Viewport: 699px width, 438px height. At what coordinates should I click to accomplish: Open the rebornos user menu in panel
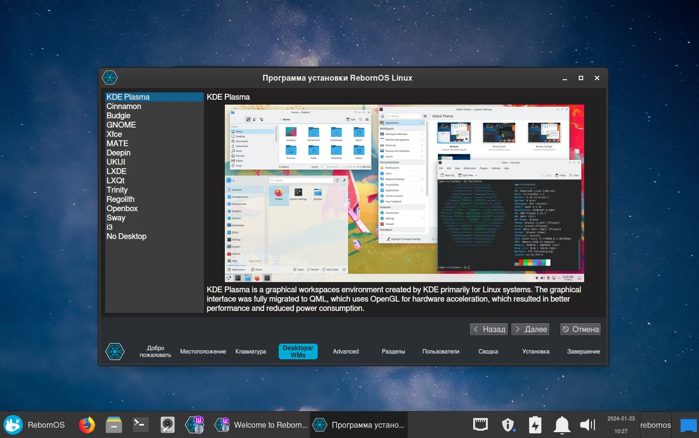click(x=655, y=425)
